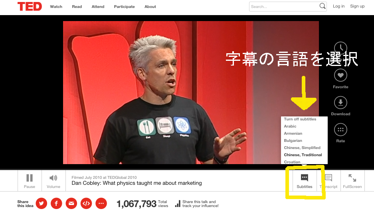Click the Watch later clock icon
The height and width of the screenshot is (213, 374).
(x=340, y=48)
